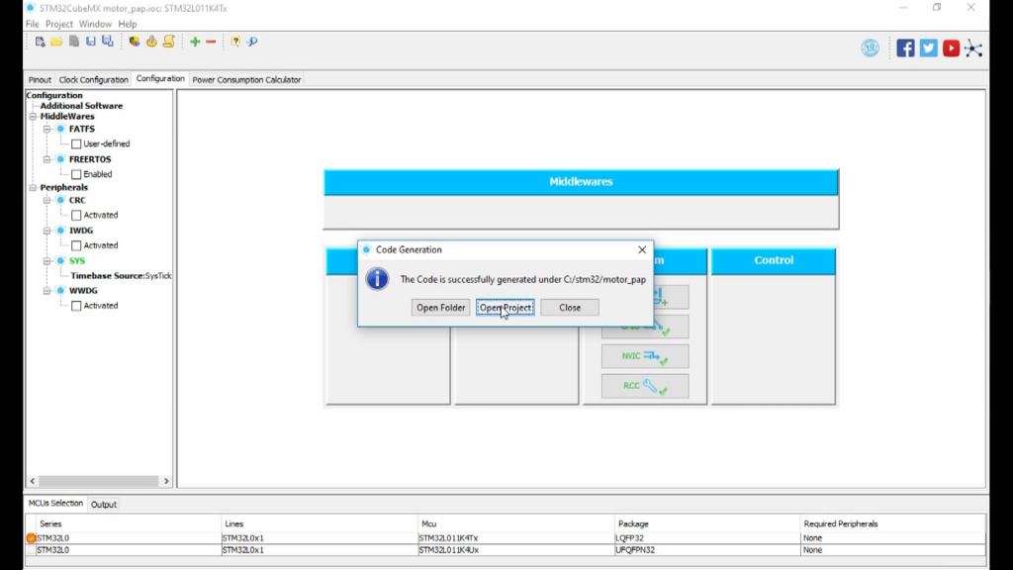Open the Project menu
The width and height of the screenshot is (1013, 570).
(x=58, y=24)
